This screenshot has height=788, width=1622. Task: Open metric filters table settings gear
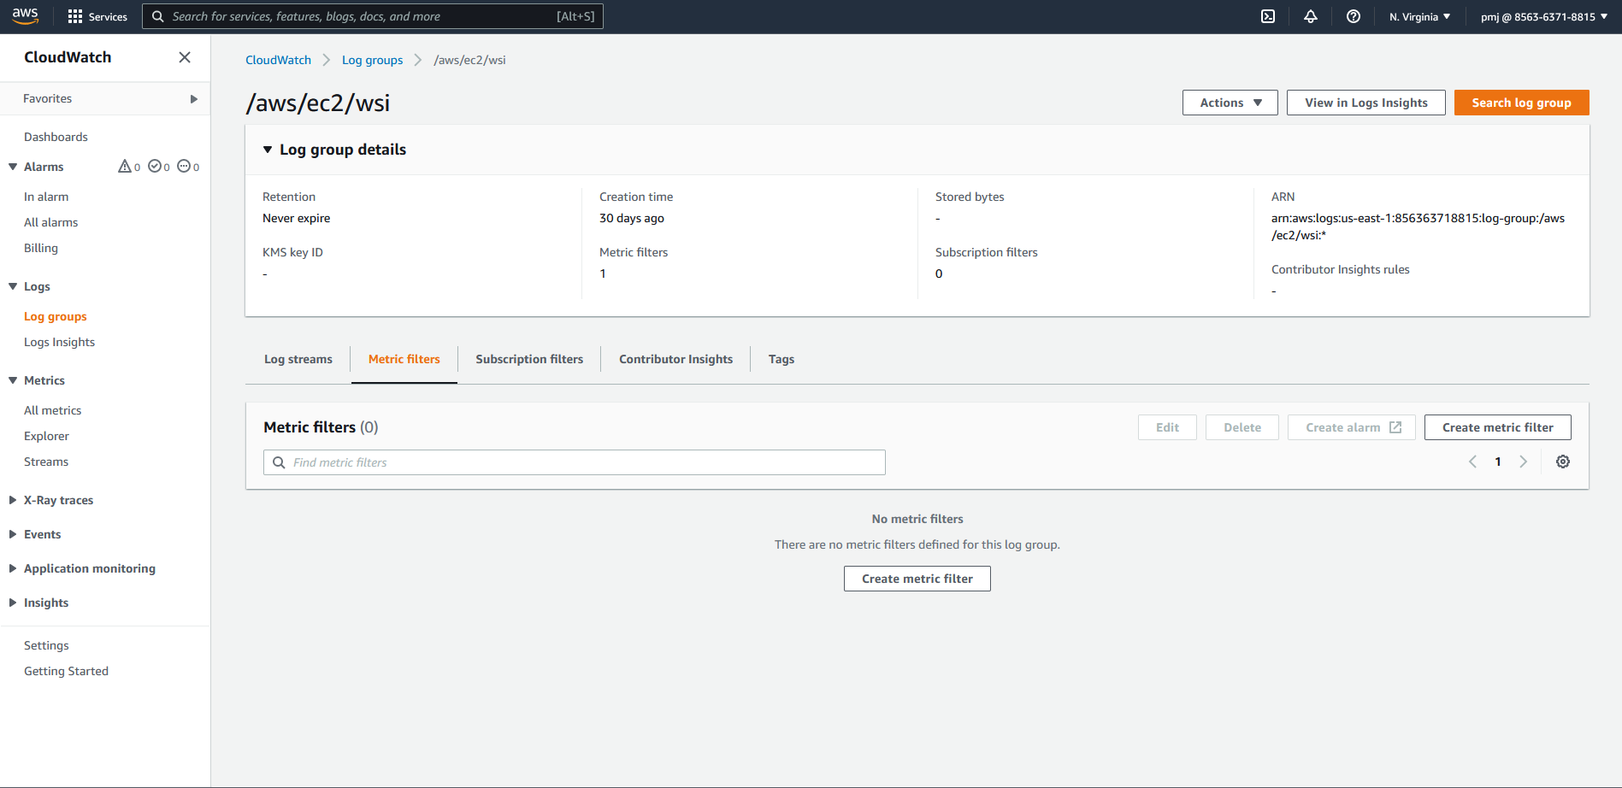pos(1563,462)
